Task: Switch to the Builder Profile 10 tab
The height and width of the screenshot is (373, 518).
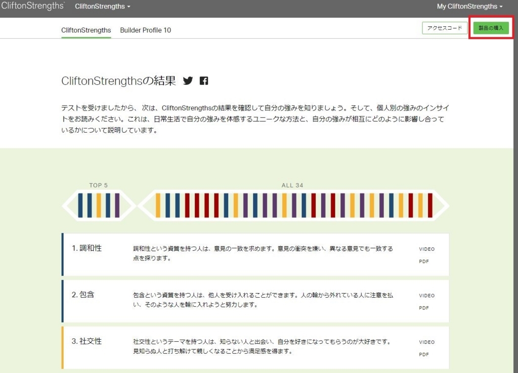Action: coord(145,30)
